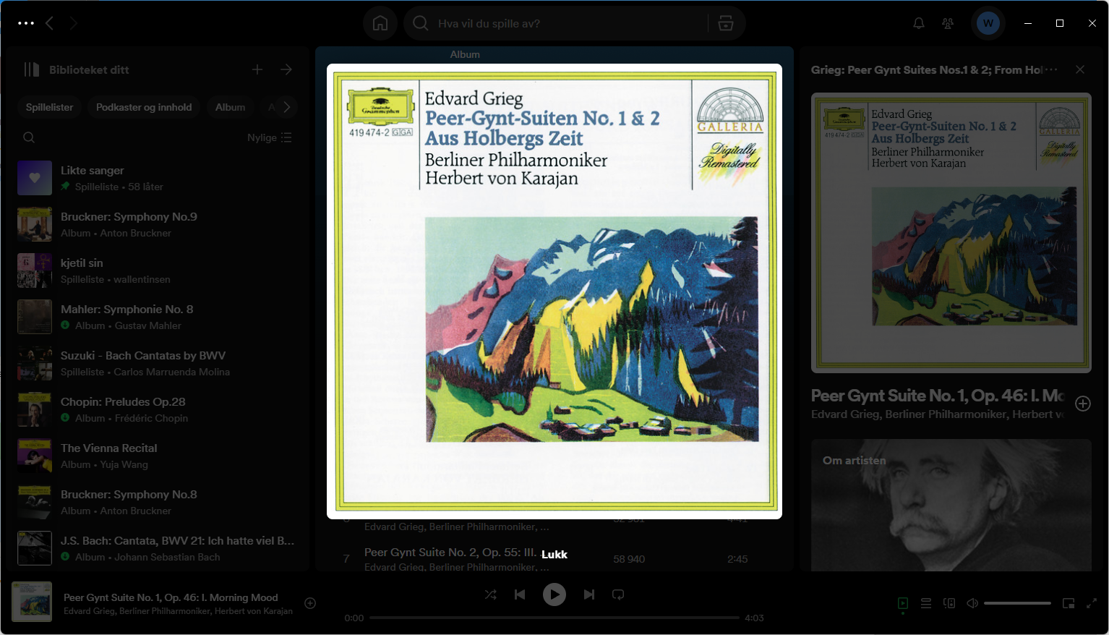Open the Friend Activity icon
This screenshot has height=635, width=1109.
click(948, 23)
